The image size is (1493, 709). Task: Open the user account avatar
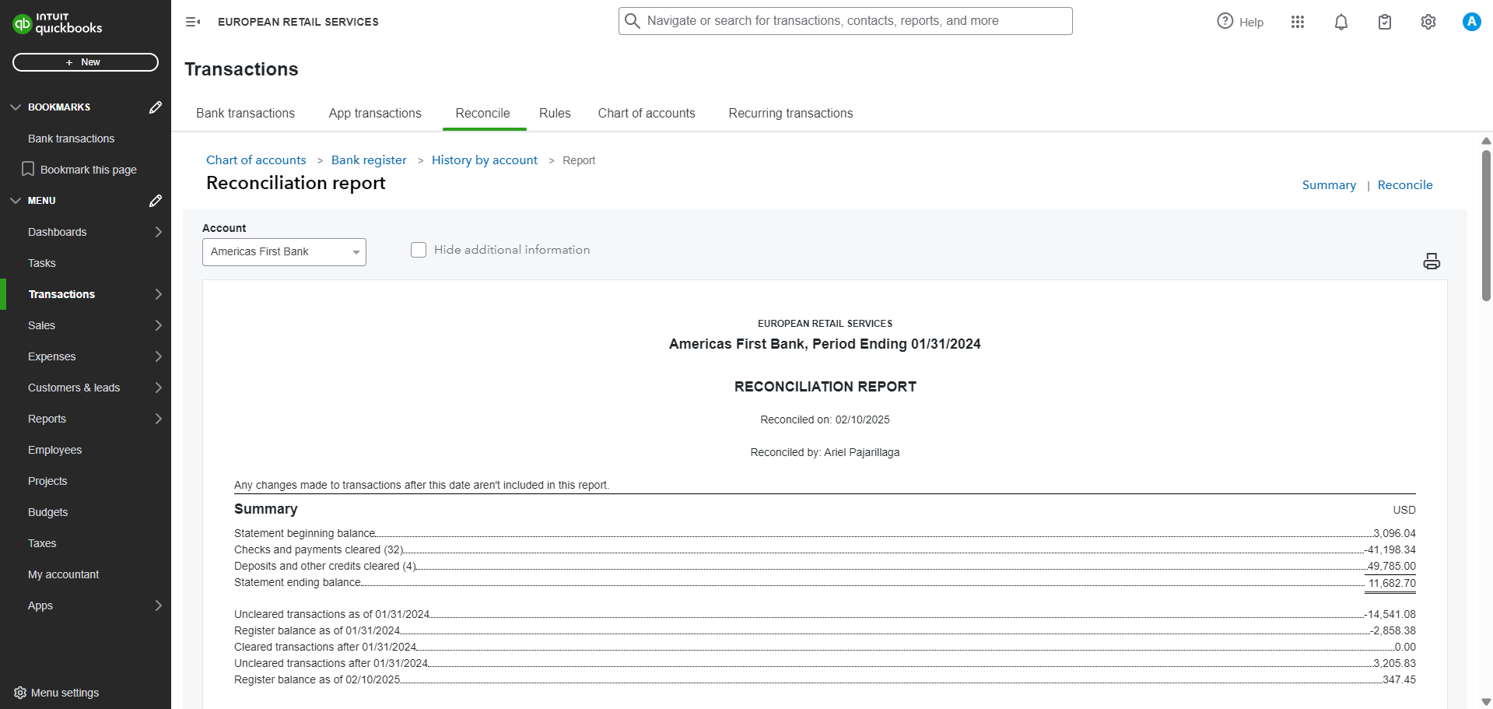point(1471,22)
